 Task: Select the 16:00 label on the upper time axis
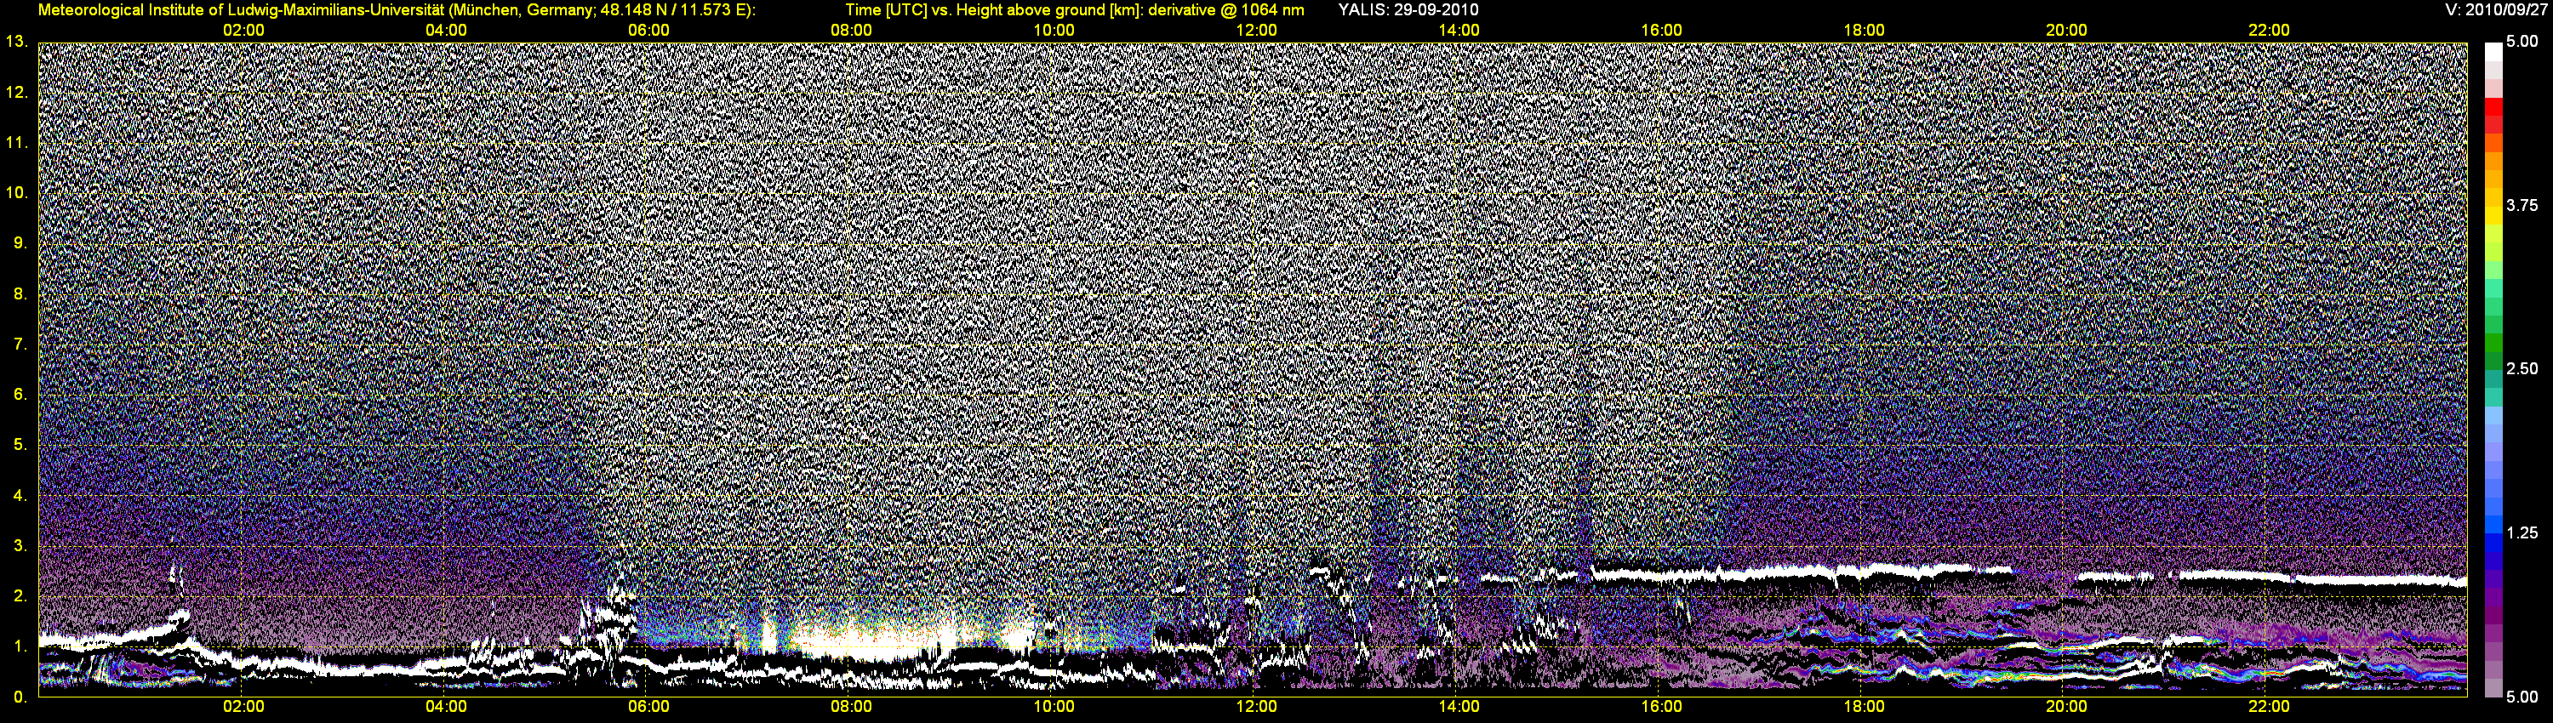tap(1662, 31)
